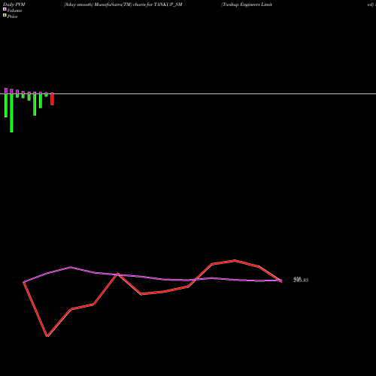Click the "Daily PVM" chart title
The width and height of the screenshot is (376, 376).
point(14,5)
